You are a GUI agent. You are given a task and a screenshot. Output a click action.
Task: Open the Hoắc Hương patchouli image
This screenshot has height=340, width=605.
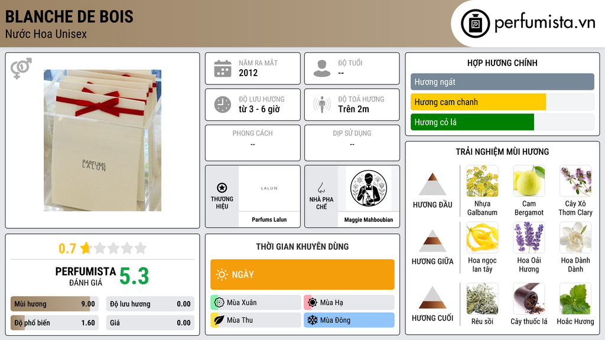tap(575, 299)
